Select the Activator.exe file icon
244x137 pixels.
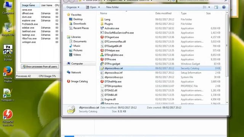tap(102, 28)
